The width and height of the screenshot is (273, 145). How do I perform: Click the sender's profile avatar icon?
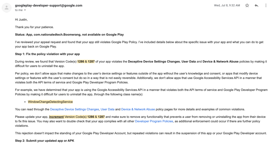coord(6,8)
